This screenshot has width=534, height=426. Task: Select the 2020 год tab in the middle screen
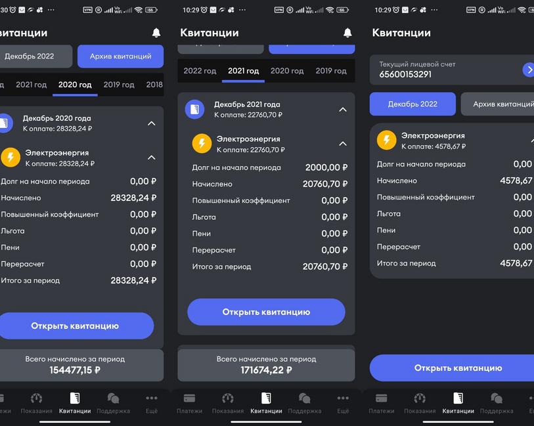point(287,71)
